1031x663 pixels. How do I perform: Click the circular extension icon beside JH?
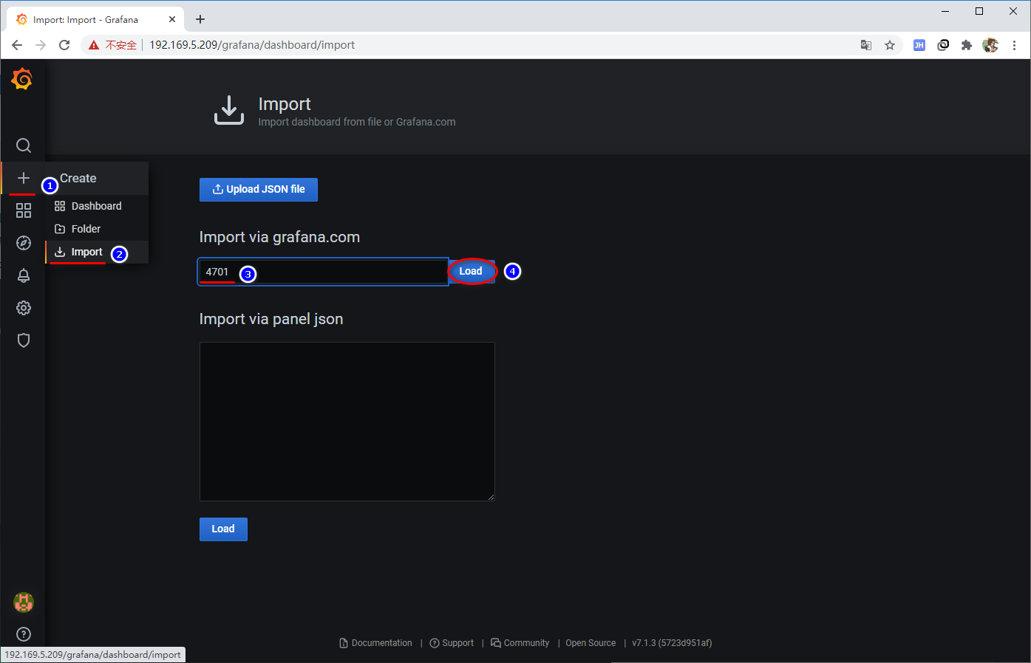(943, 45)
